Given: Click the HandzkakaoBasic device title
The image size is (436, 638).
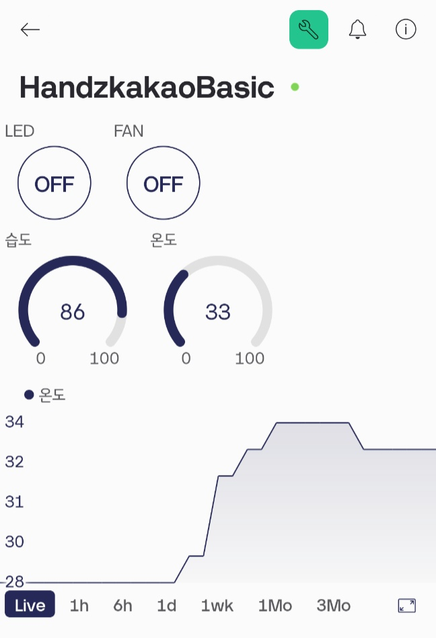Looking at the screenshot, I should click(147, 88).
